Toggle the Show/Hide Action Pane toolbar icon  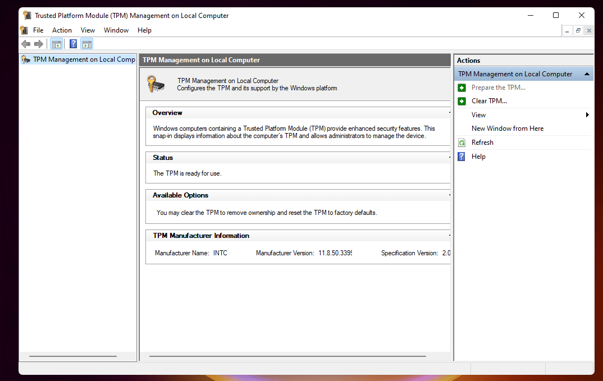pos(87,44)
